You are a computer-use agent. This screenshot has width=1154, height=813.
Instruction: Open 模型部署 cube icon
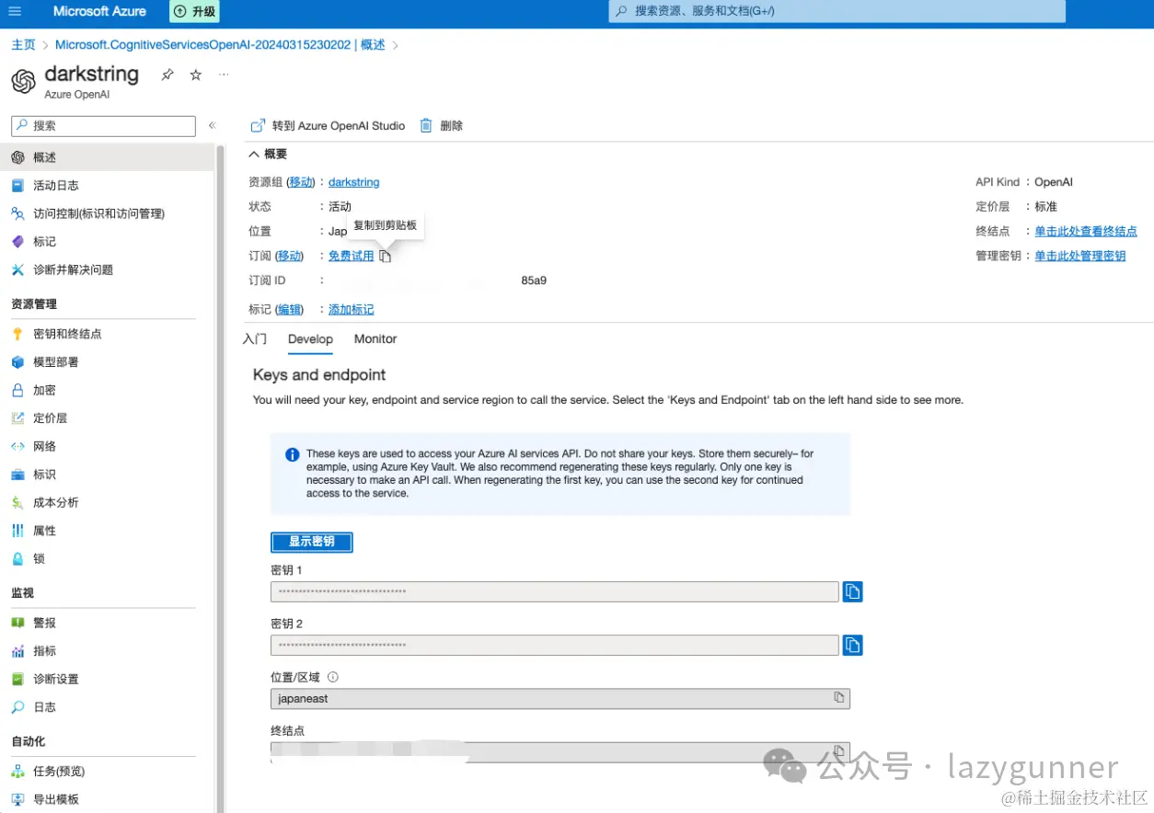pos(17,361)
